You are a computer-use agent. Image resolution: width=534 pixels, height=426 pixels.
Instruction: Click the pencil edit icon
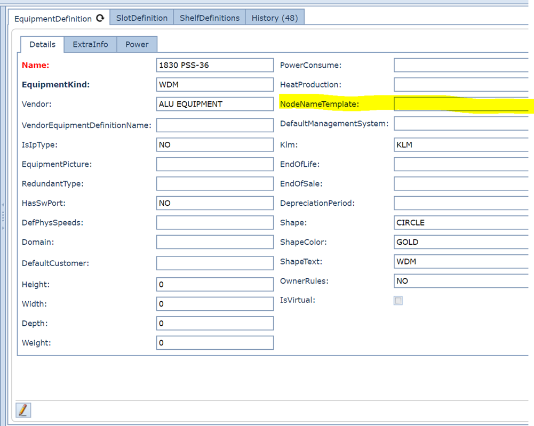[23, 409]
